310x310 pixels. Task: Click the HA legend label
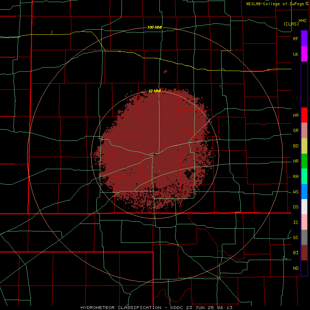click(x=296, y=115)
